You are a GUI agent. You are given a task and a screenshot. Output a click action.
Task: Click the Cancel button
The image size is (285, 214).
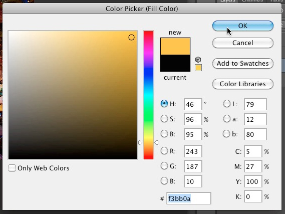[243, 43]
